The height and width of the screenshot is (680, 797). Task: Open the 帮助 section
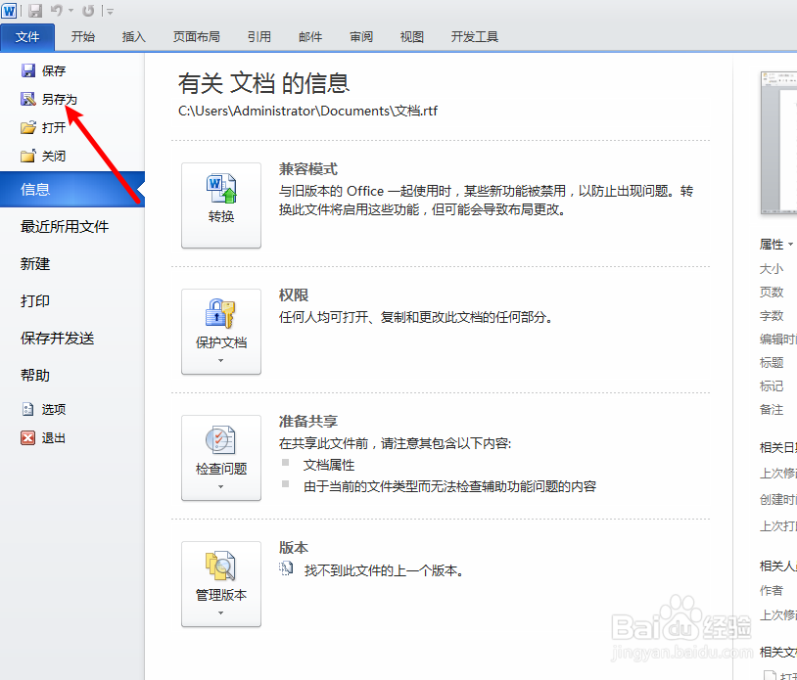tap(35, 376)
